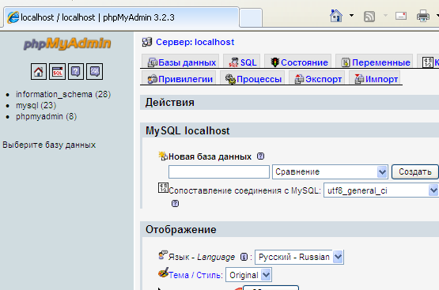Viewport: 439px width, 290px height.
Task: Click the partially visible charsets tab icon
Action: 428,62
